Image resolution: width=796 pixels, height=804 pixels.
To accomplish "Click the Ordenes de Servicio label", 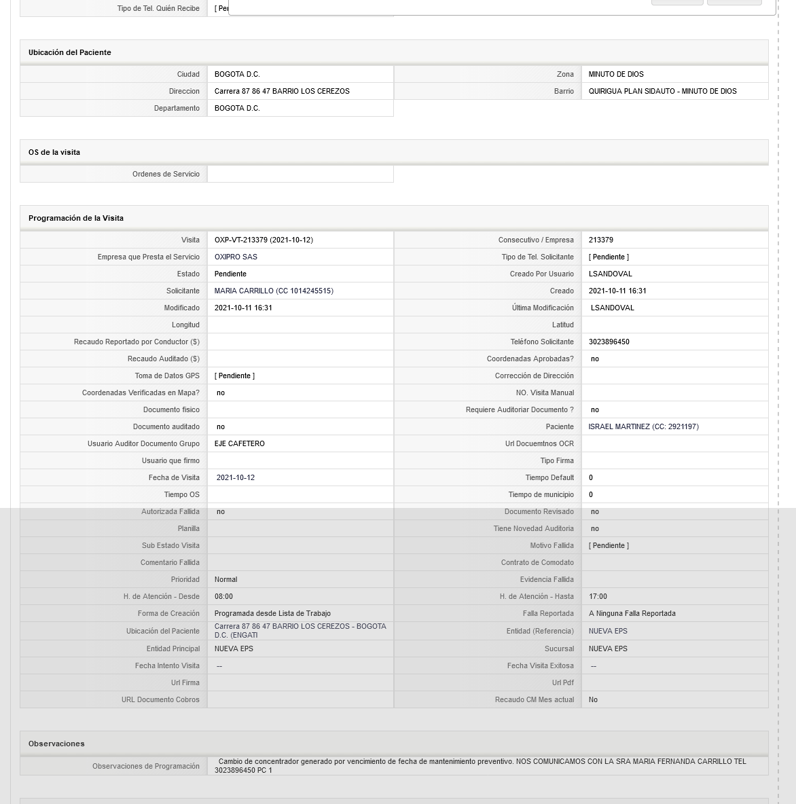I will click(166, 175).
